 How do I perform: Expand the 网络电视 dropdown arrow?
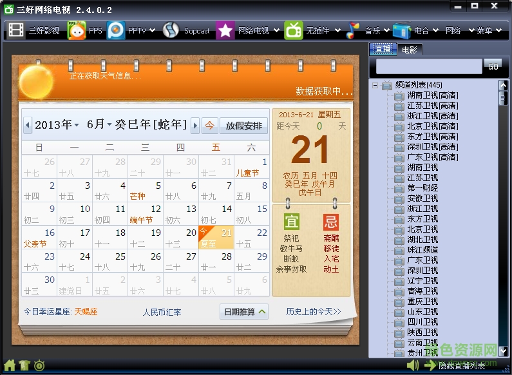[x=276, y=30]
